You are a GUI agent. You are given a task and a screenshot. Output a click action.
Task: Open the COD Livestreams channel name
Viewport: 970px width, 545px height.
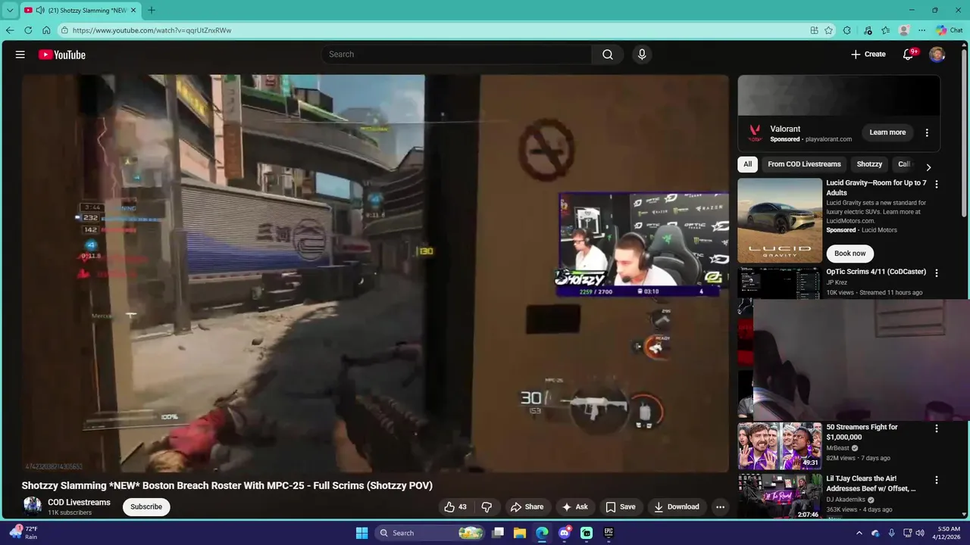pos(79,503)
